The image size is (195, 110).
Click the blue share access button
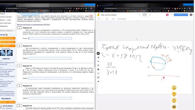click(181, 15)
